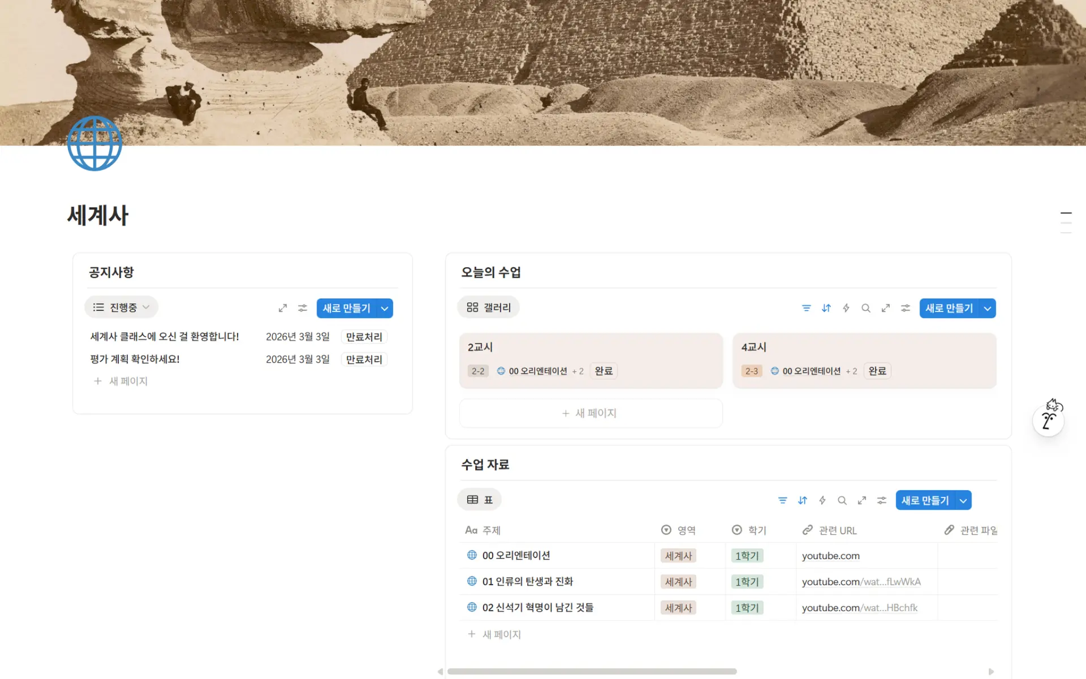Click the blue globe page icon
The height and width of the screenshot is (679, 1086).
94,144
